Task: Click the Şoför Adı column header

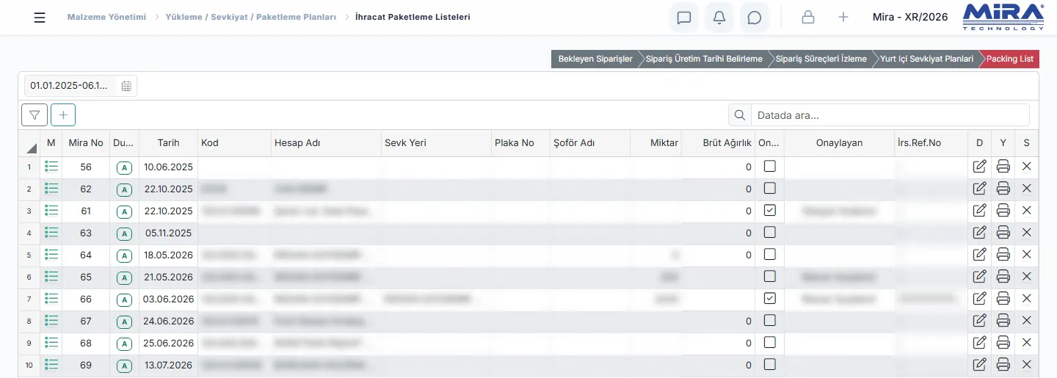Action: [x=590, y=143]
